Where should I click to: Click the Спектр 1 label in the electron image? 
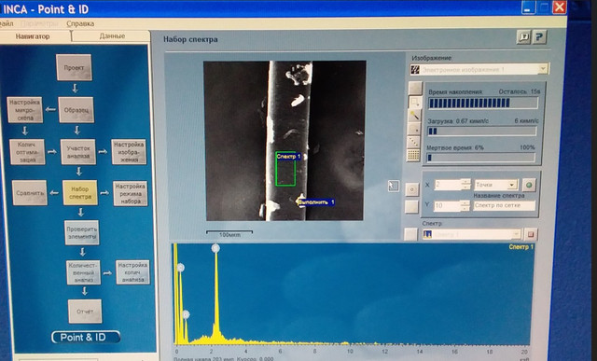coord(288,156)
